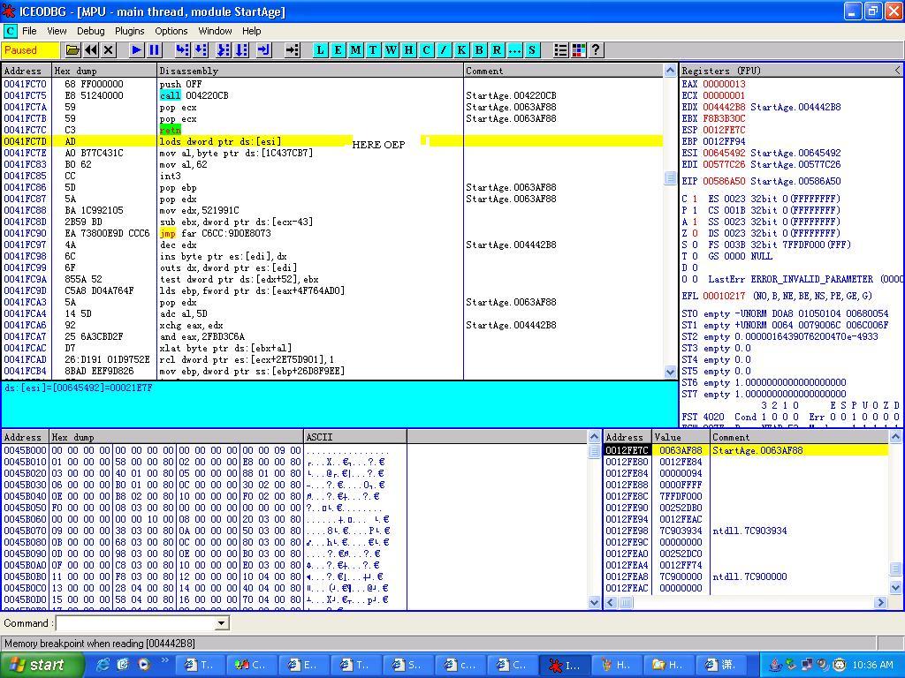Click the Step into toolbar icon

click(182, 50)
